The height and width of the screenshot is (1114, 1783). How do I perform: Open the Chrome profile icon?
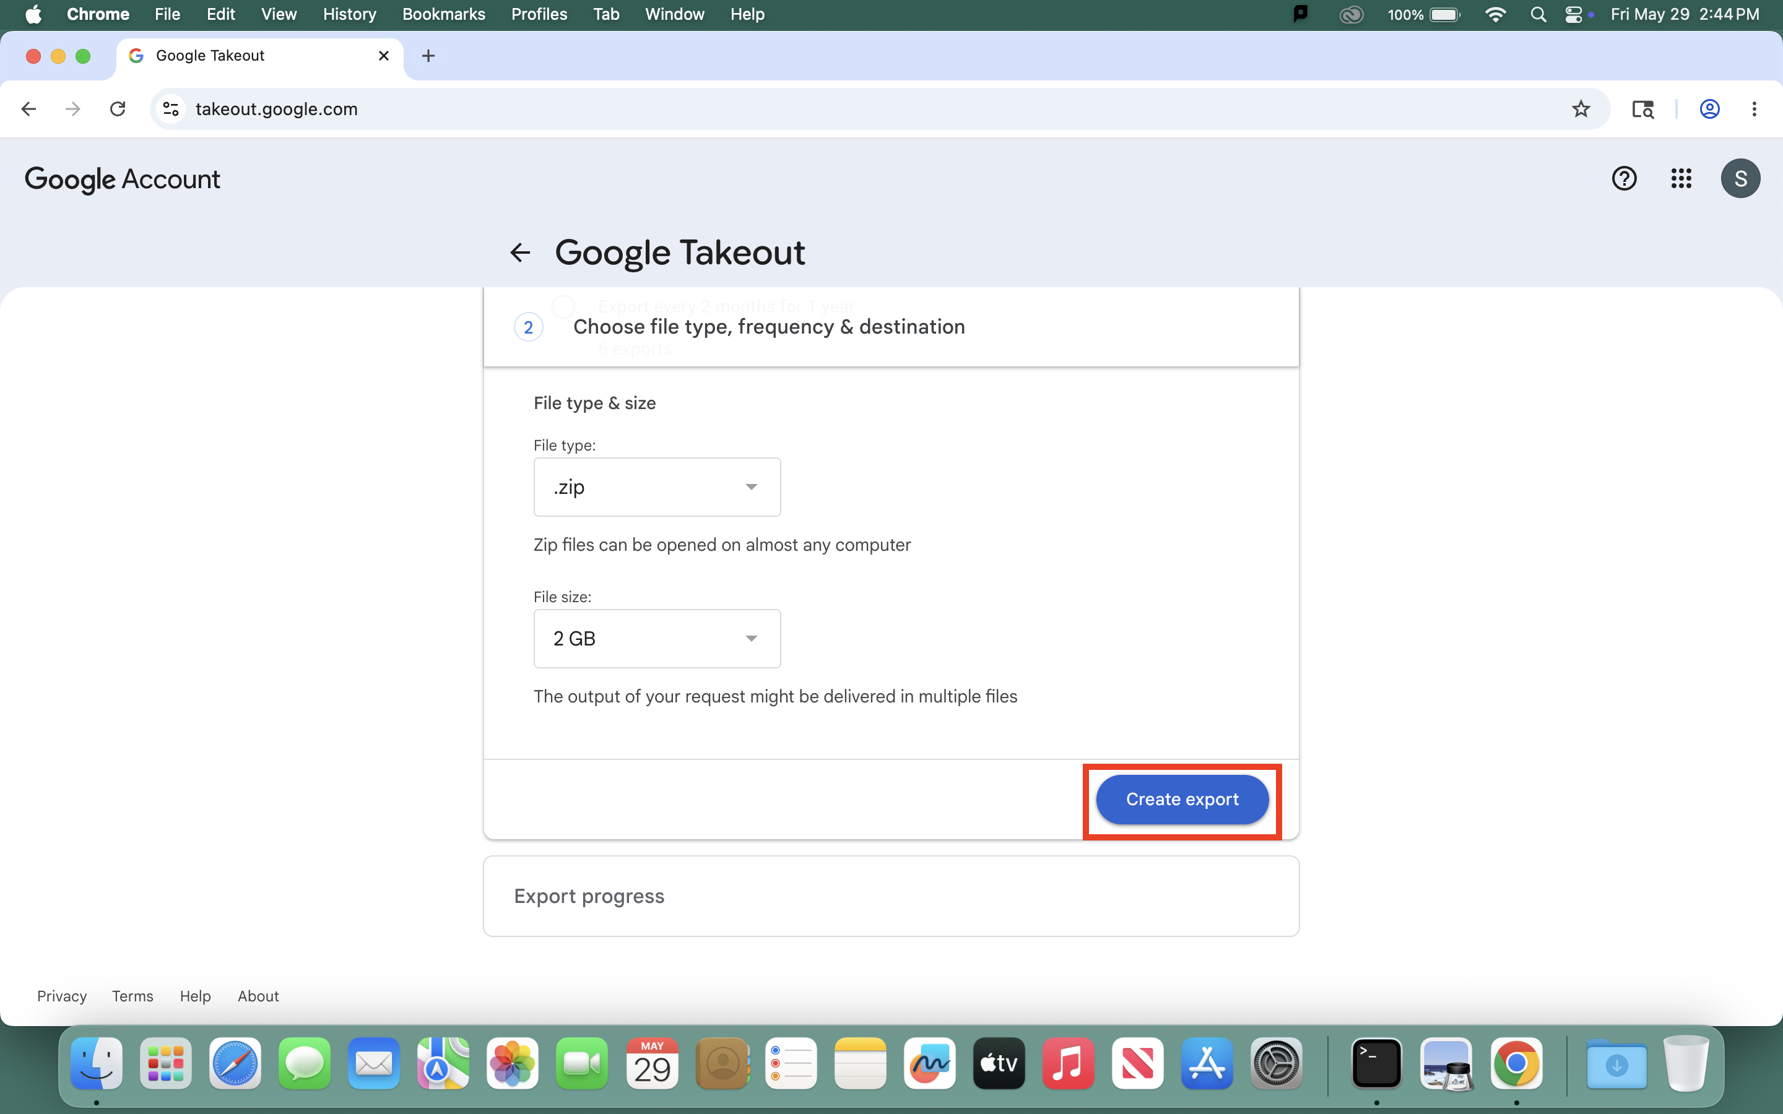click(1709, 109)
